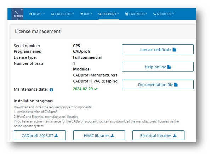Click the phone icon beside ABOUT US
The height and width of the screenshot is (154, 211).
coord(154,14)
